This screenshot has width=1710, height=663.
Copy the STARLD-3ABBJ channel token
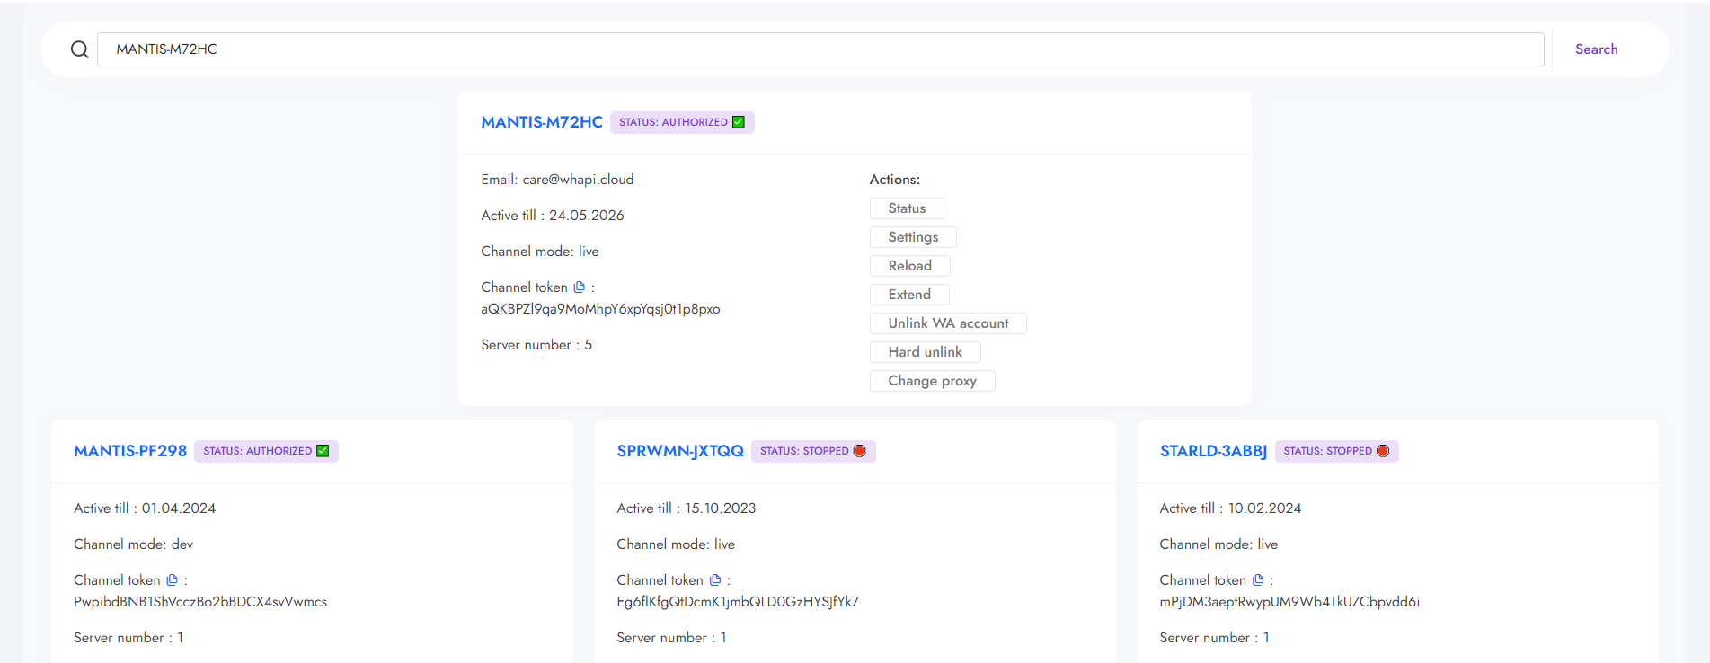coord(1258,580)
